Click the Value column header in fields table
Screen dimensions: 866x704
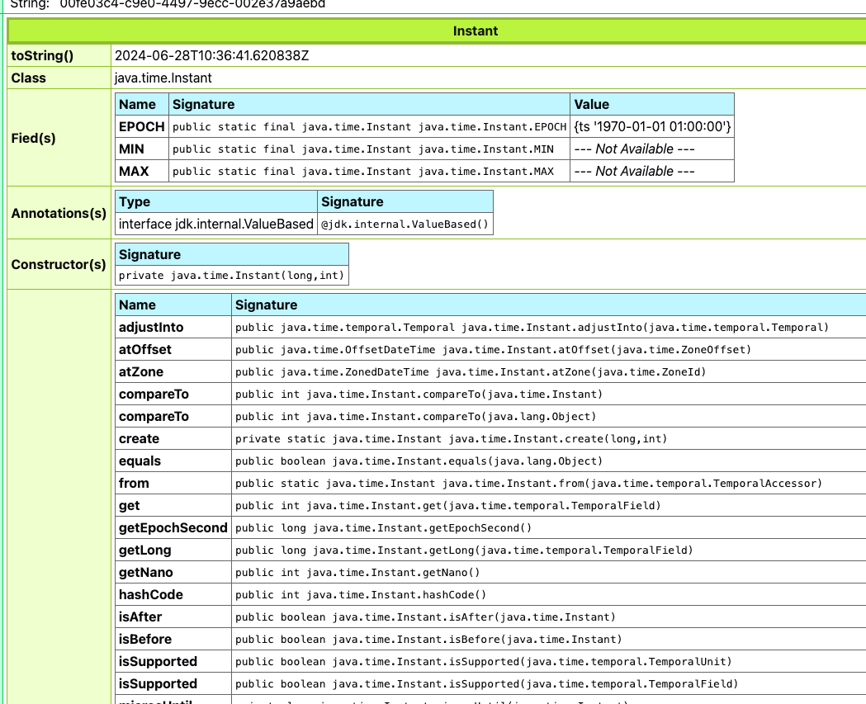pos(591,105)
